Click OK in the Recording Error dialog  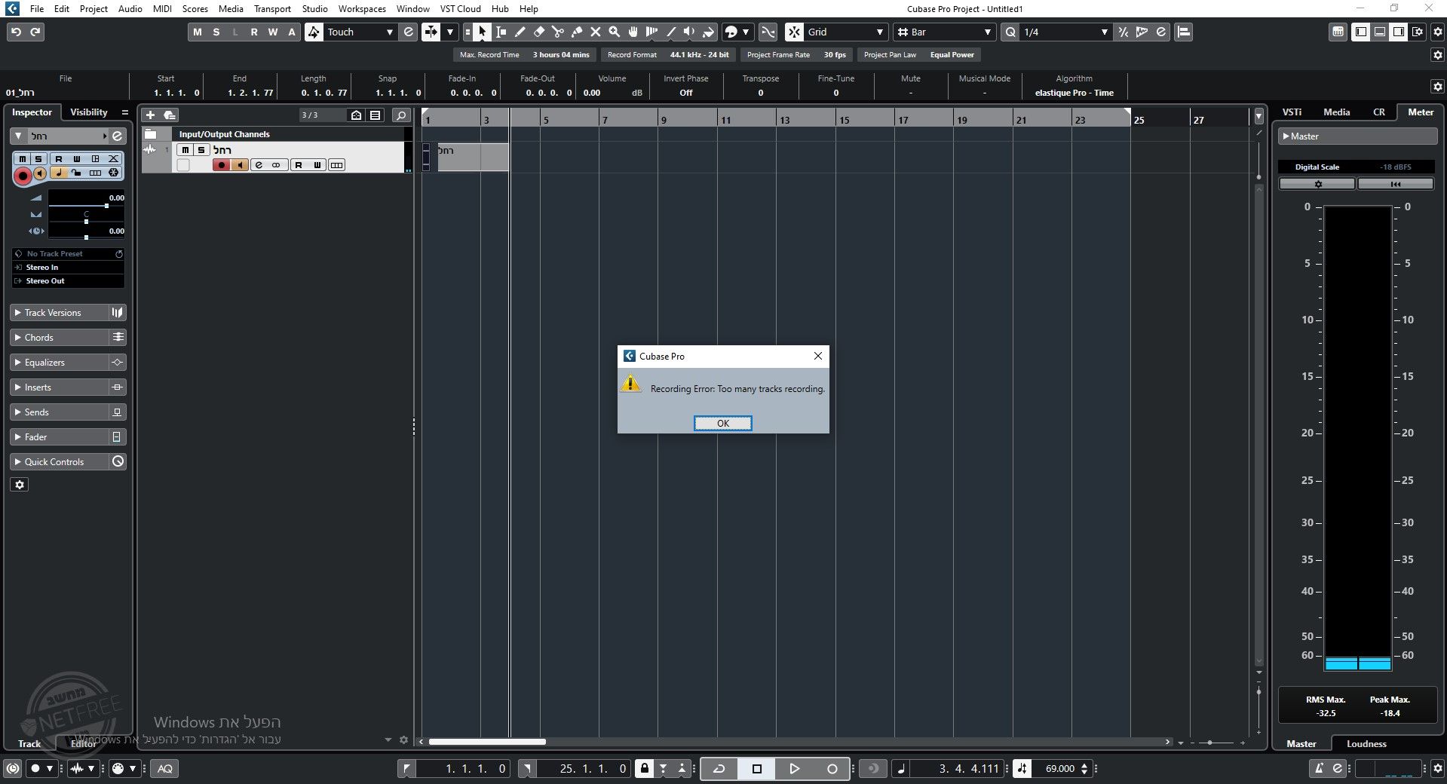tap(722, 424)
